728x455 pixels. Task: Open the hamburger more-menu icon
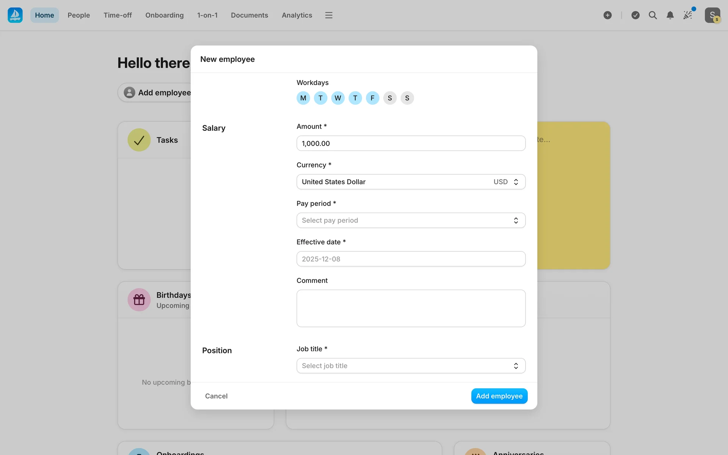(x=329, y=15)
